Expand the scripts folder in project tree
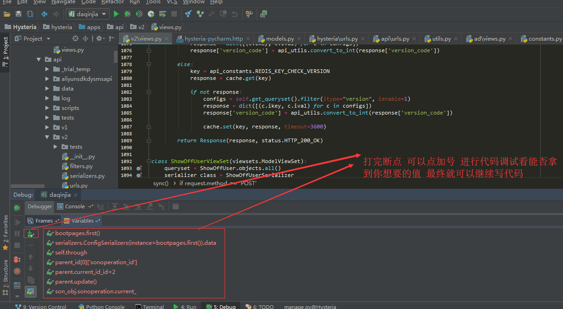 [47, 108]
